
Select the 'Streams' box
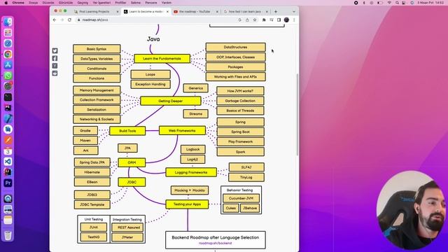pyautogui.click(x=196, y=113)
